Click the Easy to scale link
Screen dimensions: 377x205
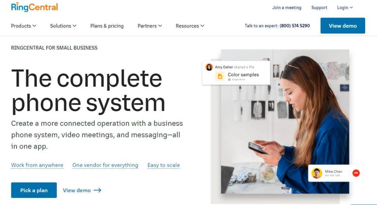tap(164, 165)
